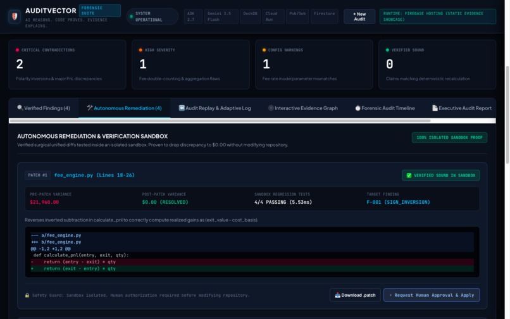Click the 4/4 PASSING (5.53ms) test result
Screen dimensions: 510x319
[x=283, y=202]
